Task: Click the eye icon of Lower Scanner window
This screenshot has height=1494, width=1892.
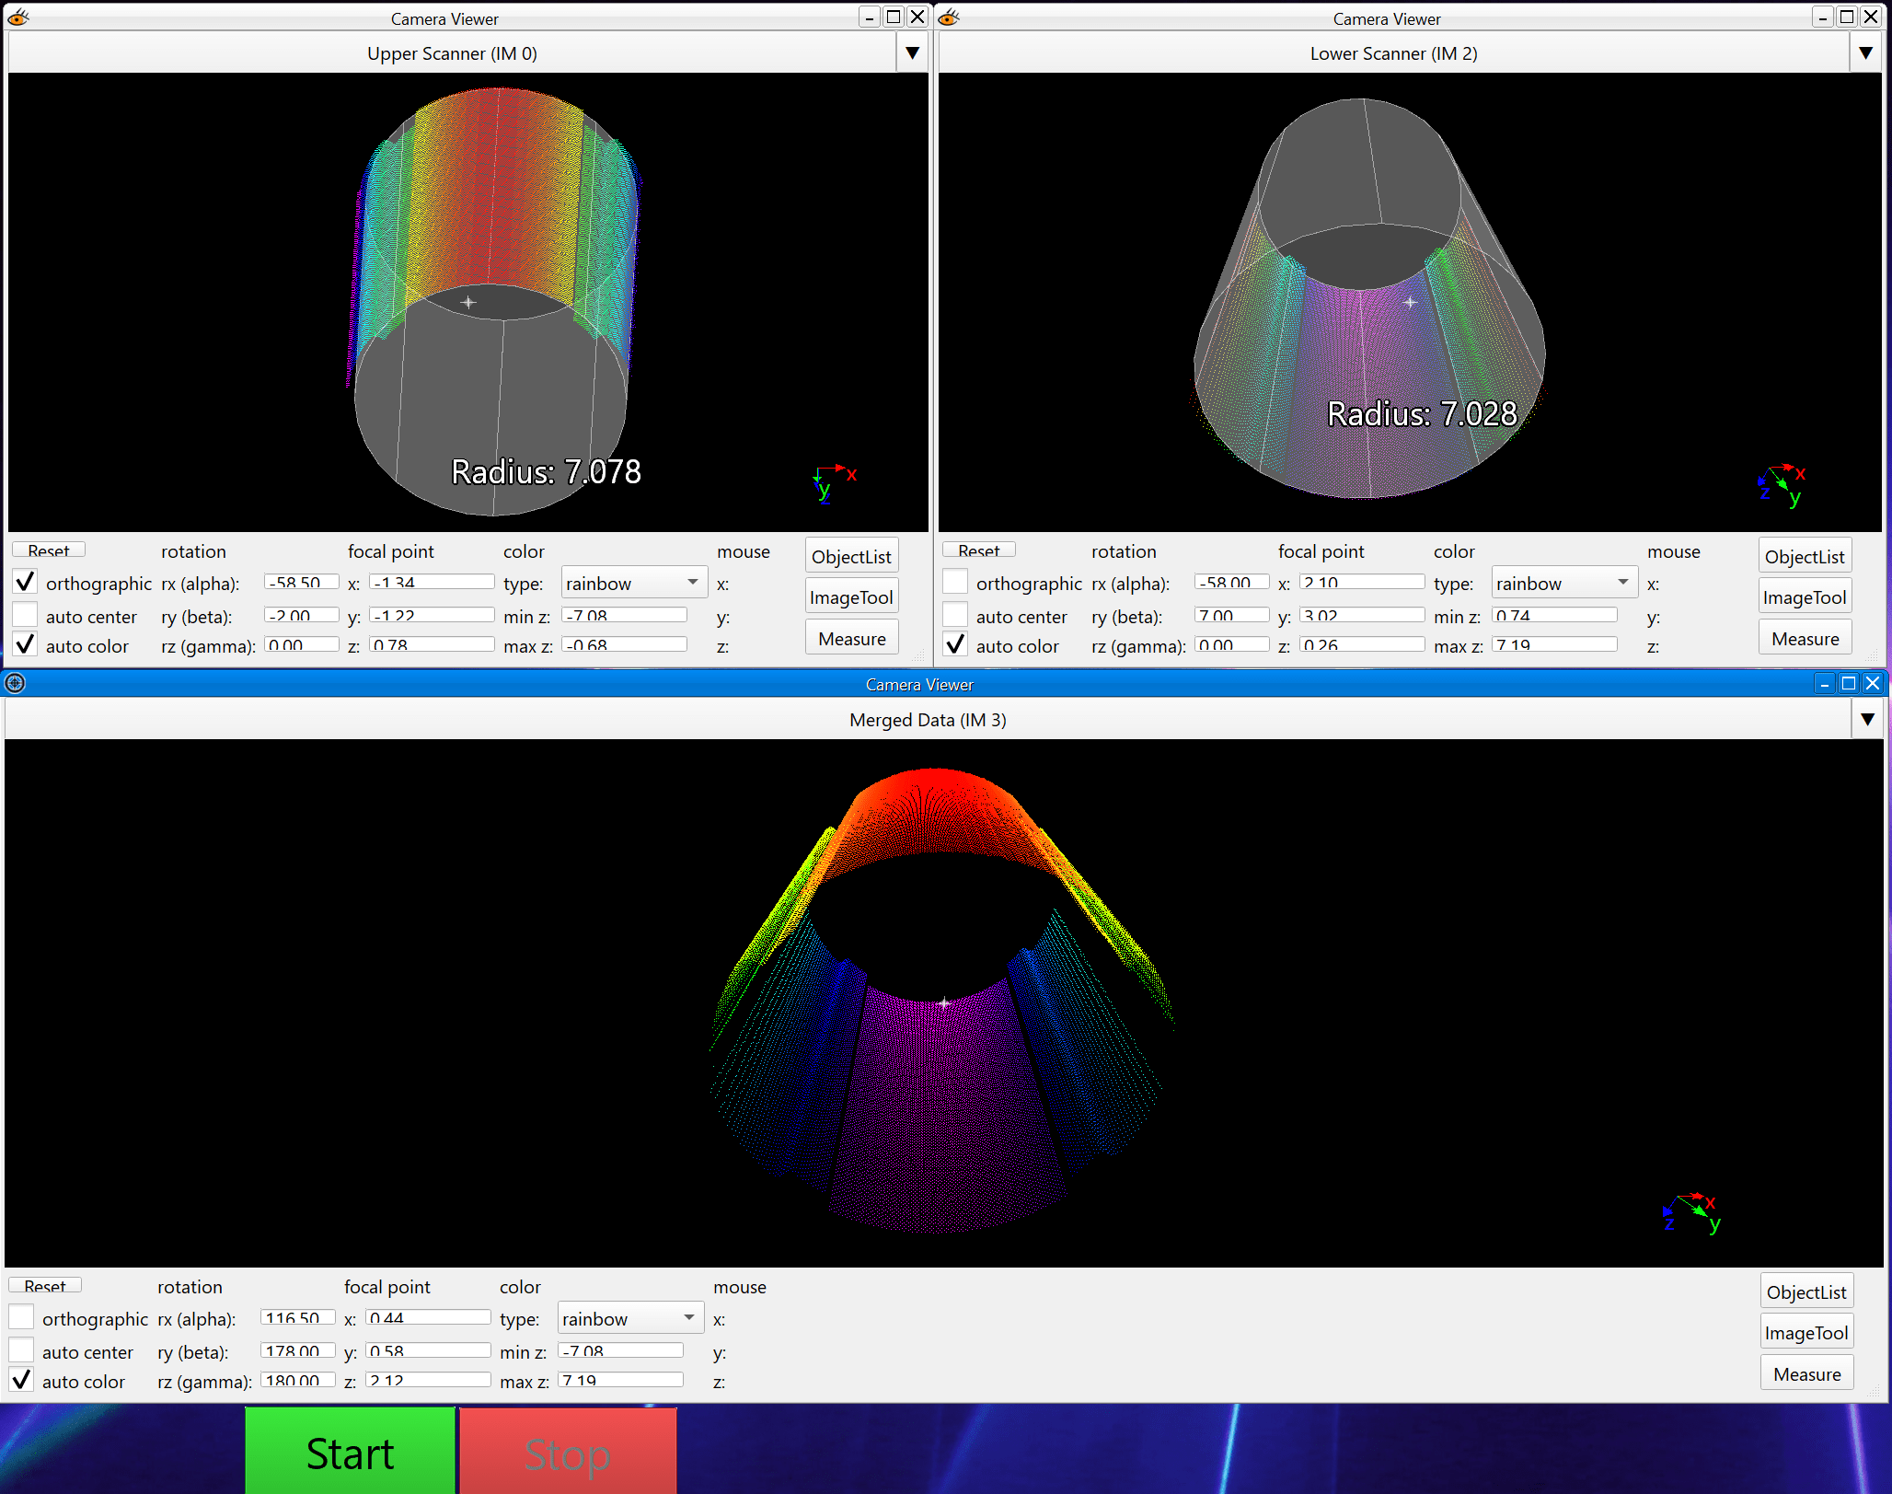Action: tap(949, 17)
